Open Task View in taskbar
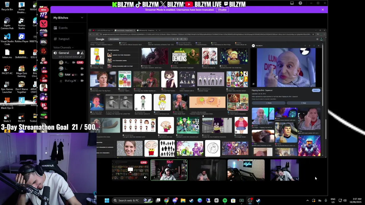365x205 pixels. coord(158,200)
